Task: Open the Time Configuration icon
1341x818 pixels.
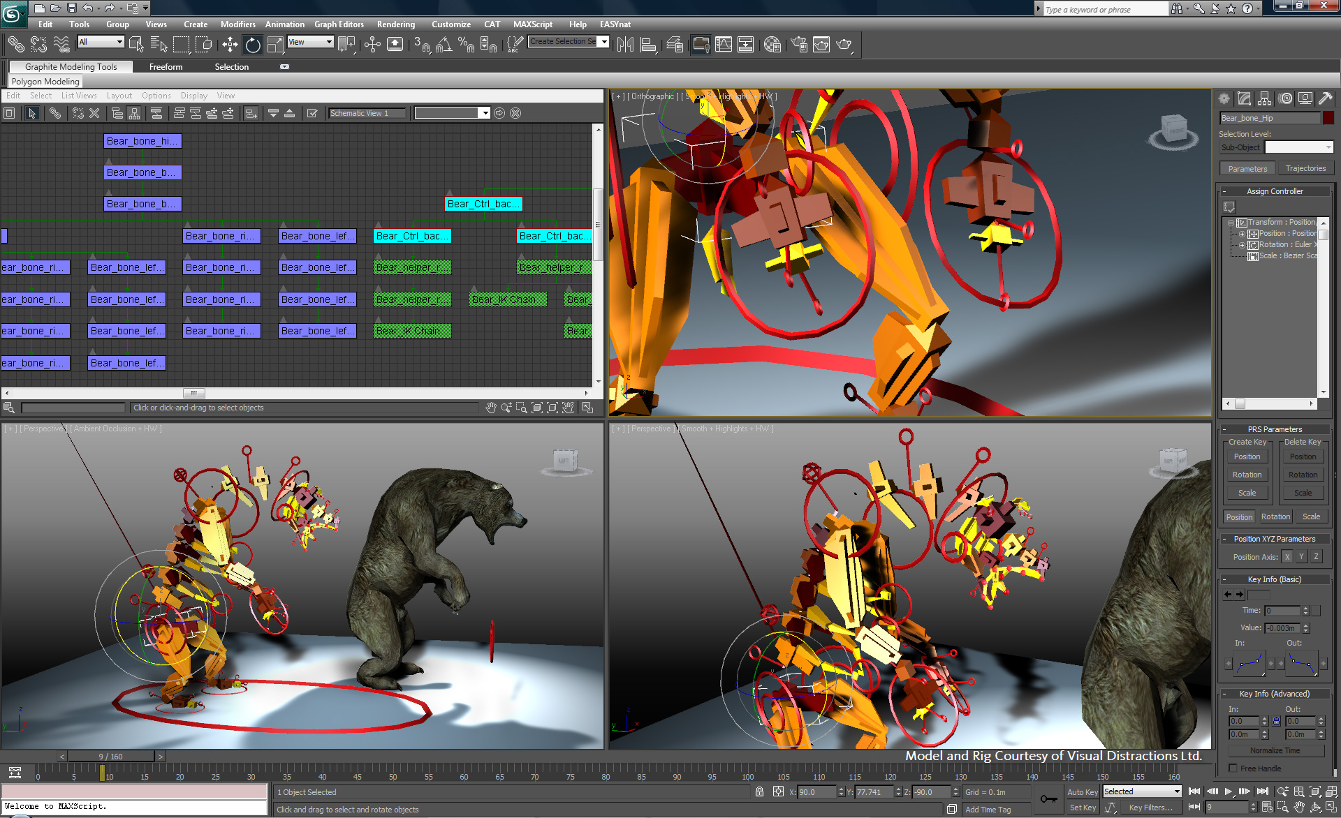Action: point(1267,808)
